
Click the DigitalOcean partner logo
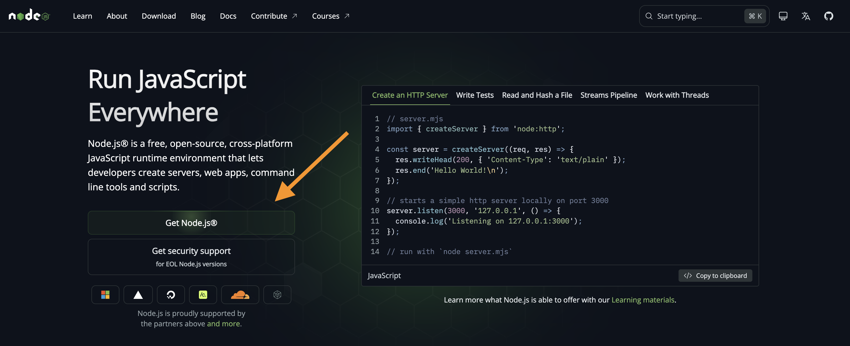click(171, 294)
